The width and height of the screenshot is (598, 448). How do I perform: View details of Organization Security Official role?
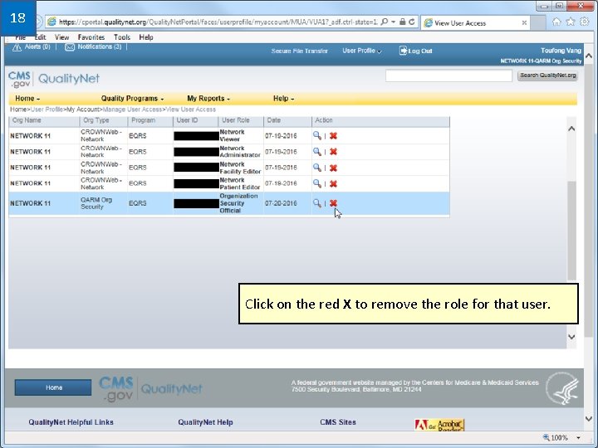(x=317, y=203)
